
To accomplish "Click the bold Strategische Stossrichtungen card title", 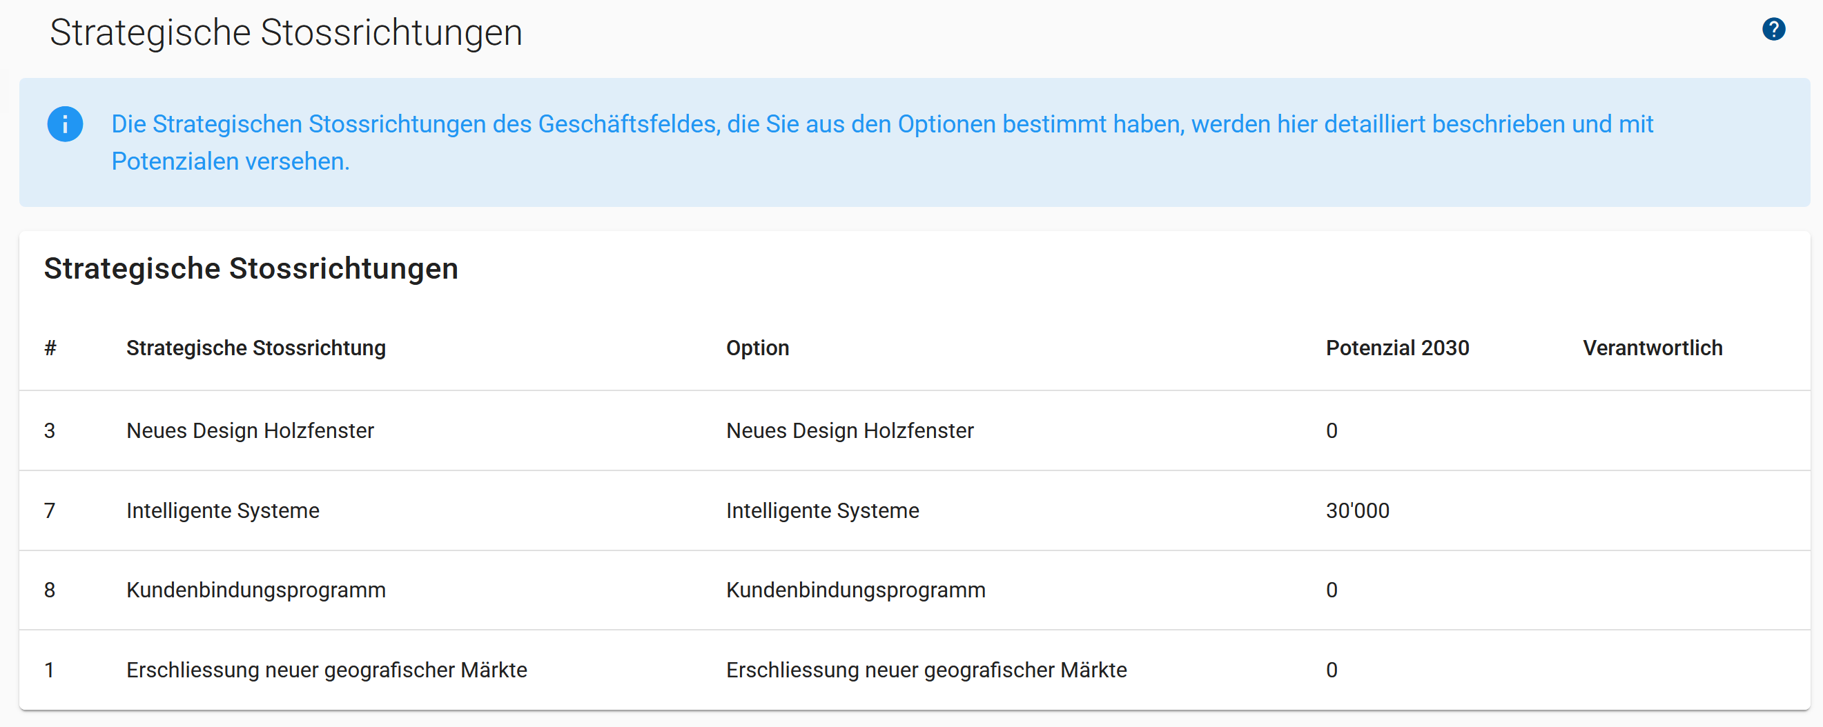I will coord(251,269).
